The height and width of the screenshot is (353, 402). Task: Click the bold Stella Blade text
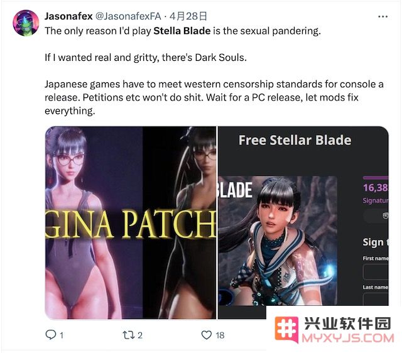[x=182, y=31]
